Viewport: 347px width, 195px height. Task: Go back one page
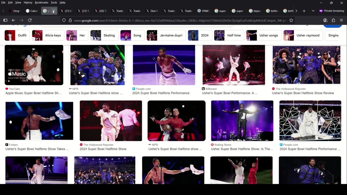[14, 20]
